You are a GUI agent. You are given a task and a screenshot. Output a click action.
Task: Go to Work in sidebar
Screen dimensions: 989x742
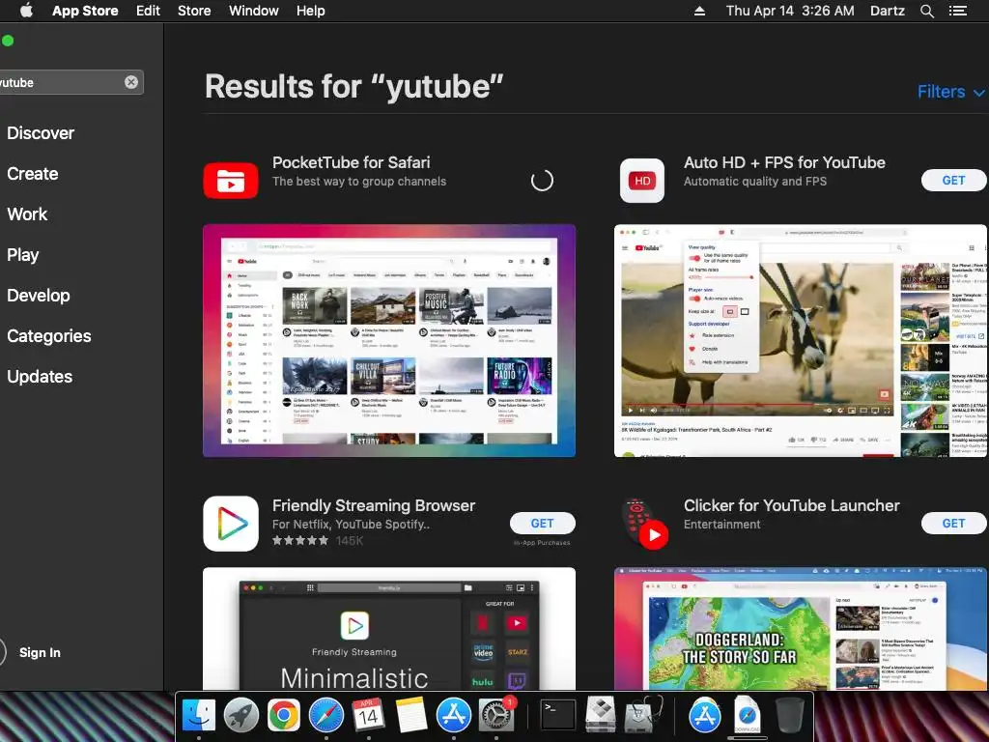[27, 214]
